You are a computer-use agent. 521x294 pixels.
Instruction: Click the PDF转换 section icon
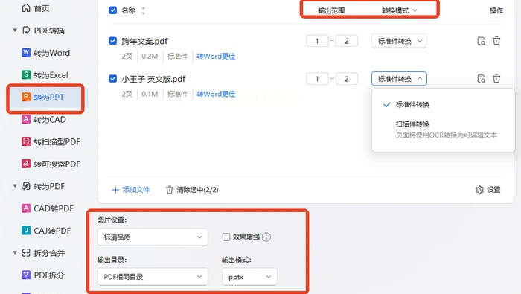click(x=26, y=31)
